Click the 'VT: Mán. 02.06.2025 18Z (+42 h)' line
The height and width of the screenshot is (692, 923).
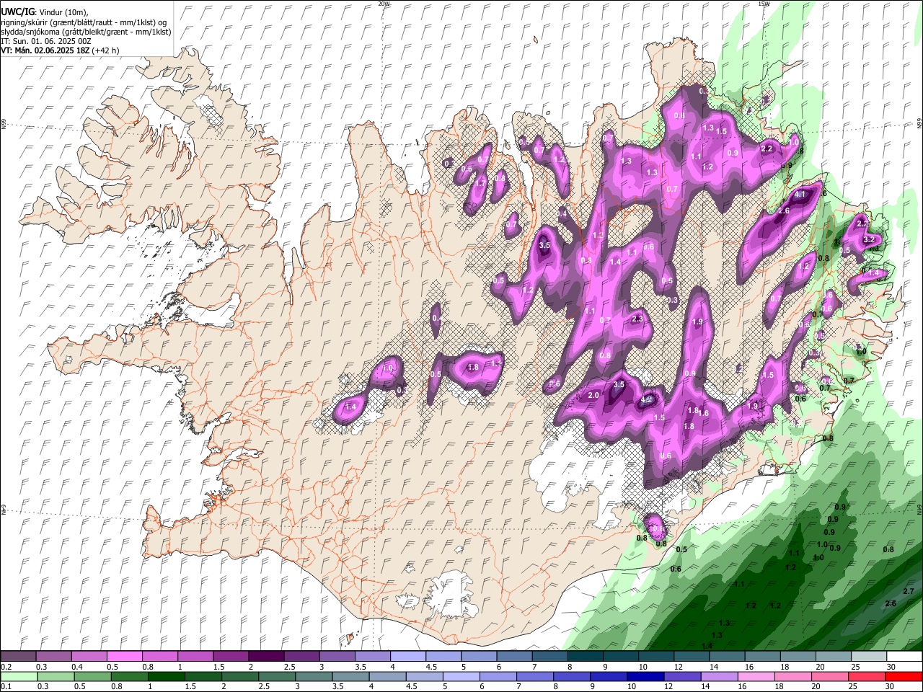click(61, 50)
